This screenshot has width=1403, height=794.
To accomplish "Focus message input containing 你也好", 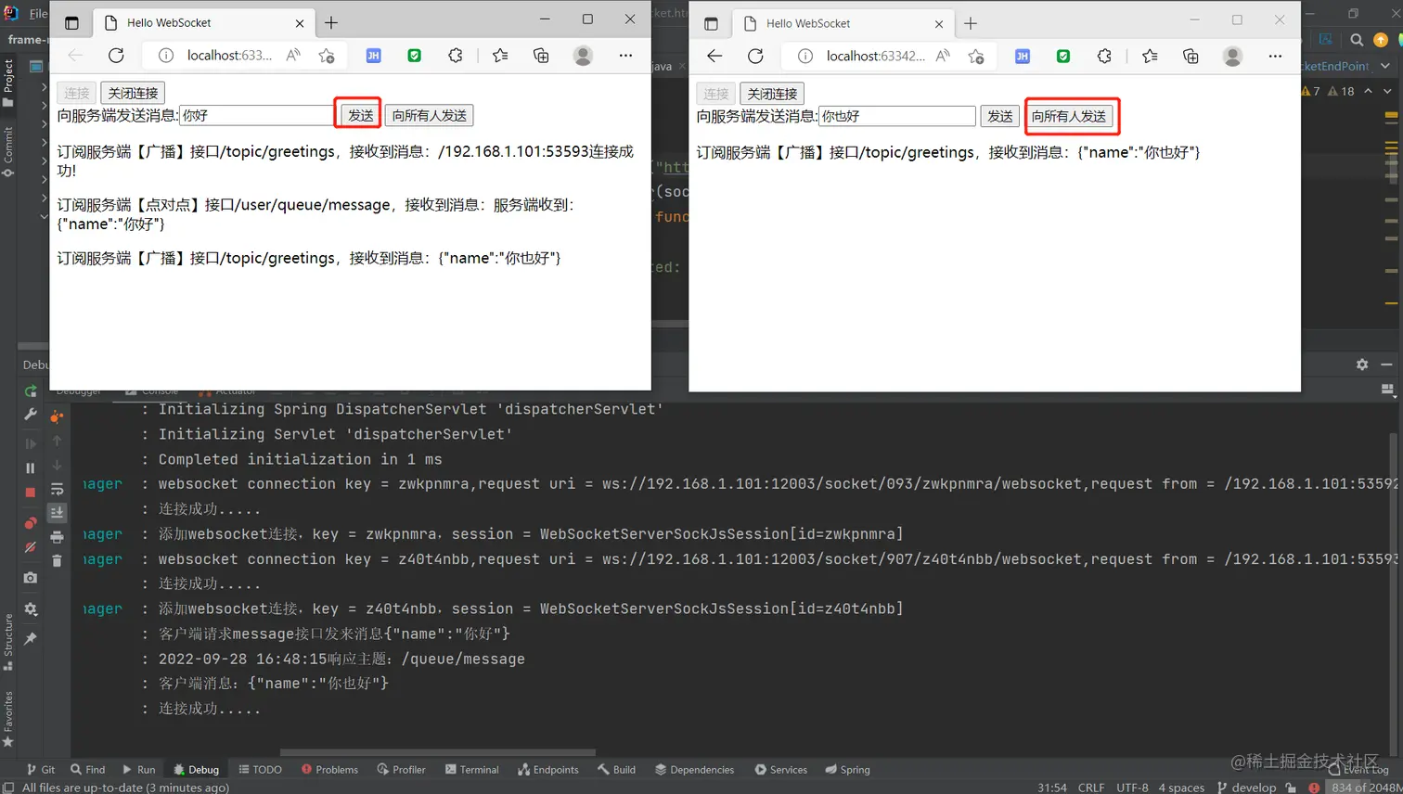I will click(897, 116).
